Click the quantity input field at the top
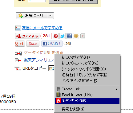Screen dimensions: 133x113 37,1
